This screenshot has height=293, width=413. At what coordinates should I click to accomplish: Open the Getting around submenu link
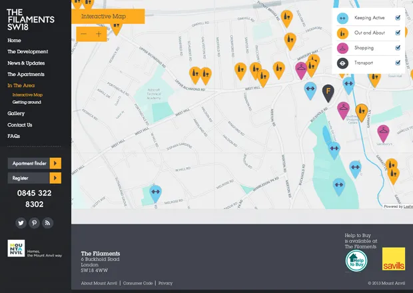click(x=27, y=102)
